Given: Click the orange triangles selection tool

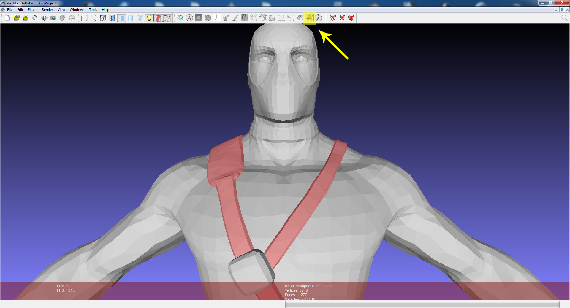Looking at the screenshot, I should point(309,18).
